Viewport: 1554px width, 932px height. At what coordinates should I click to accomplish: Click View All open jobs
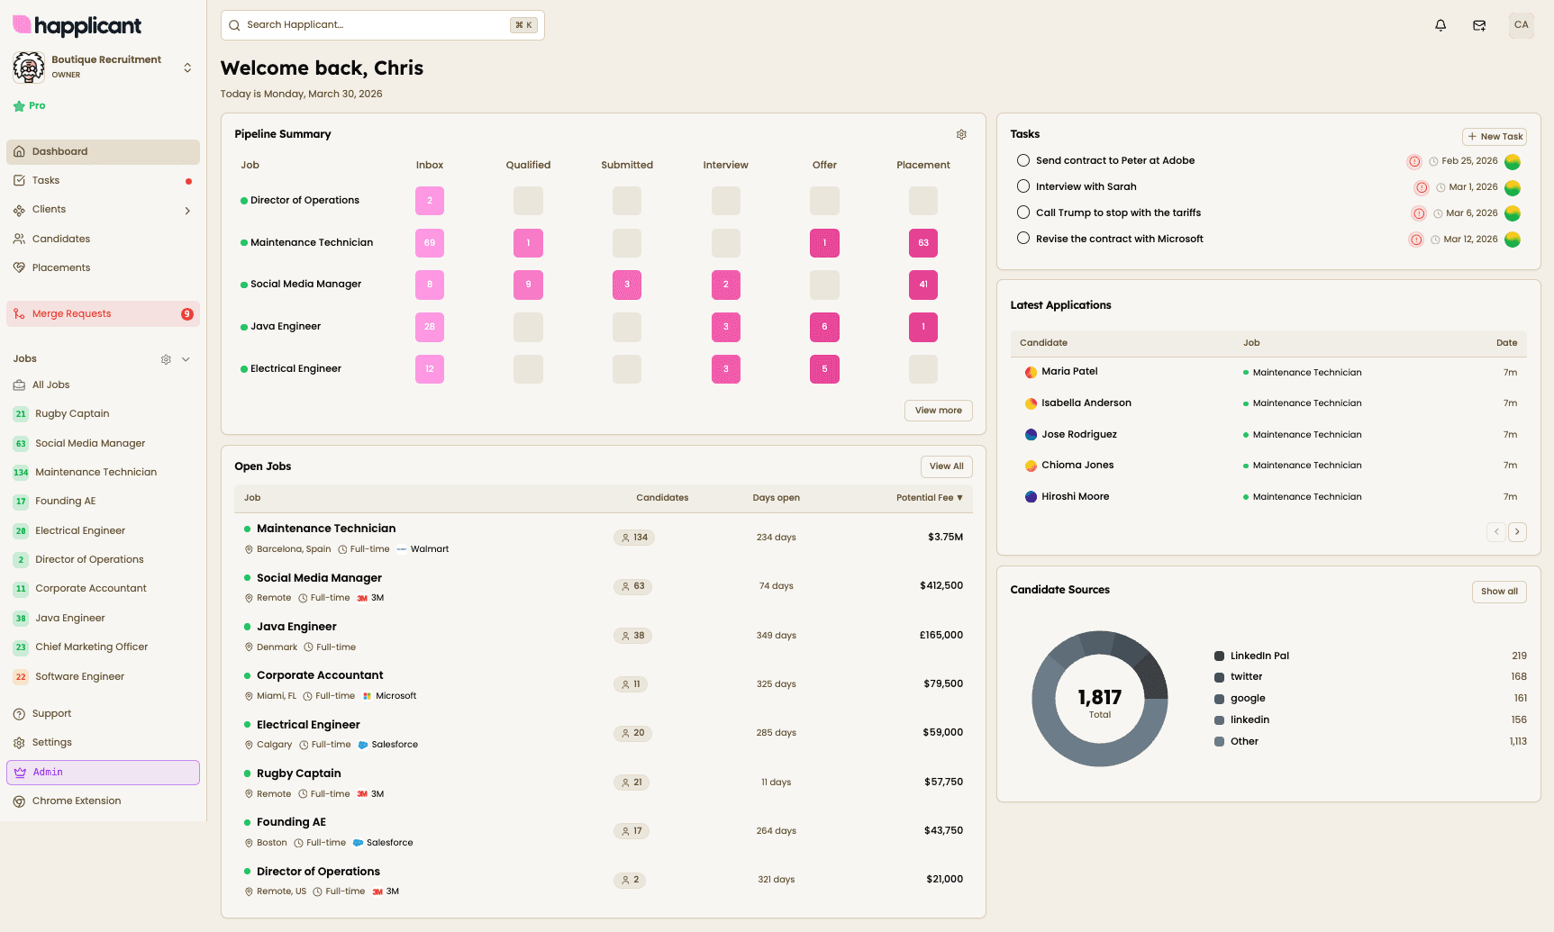946,466
